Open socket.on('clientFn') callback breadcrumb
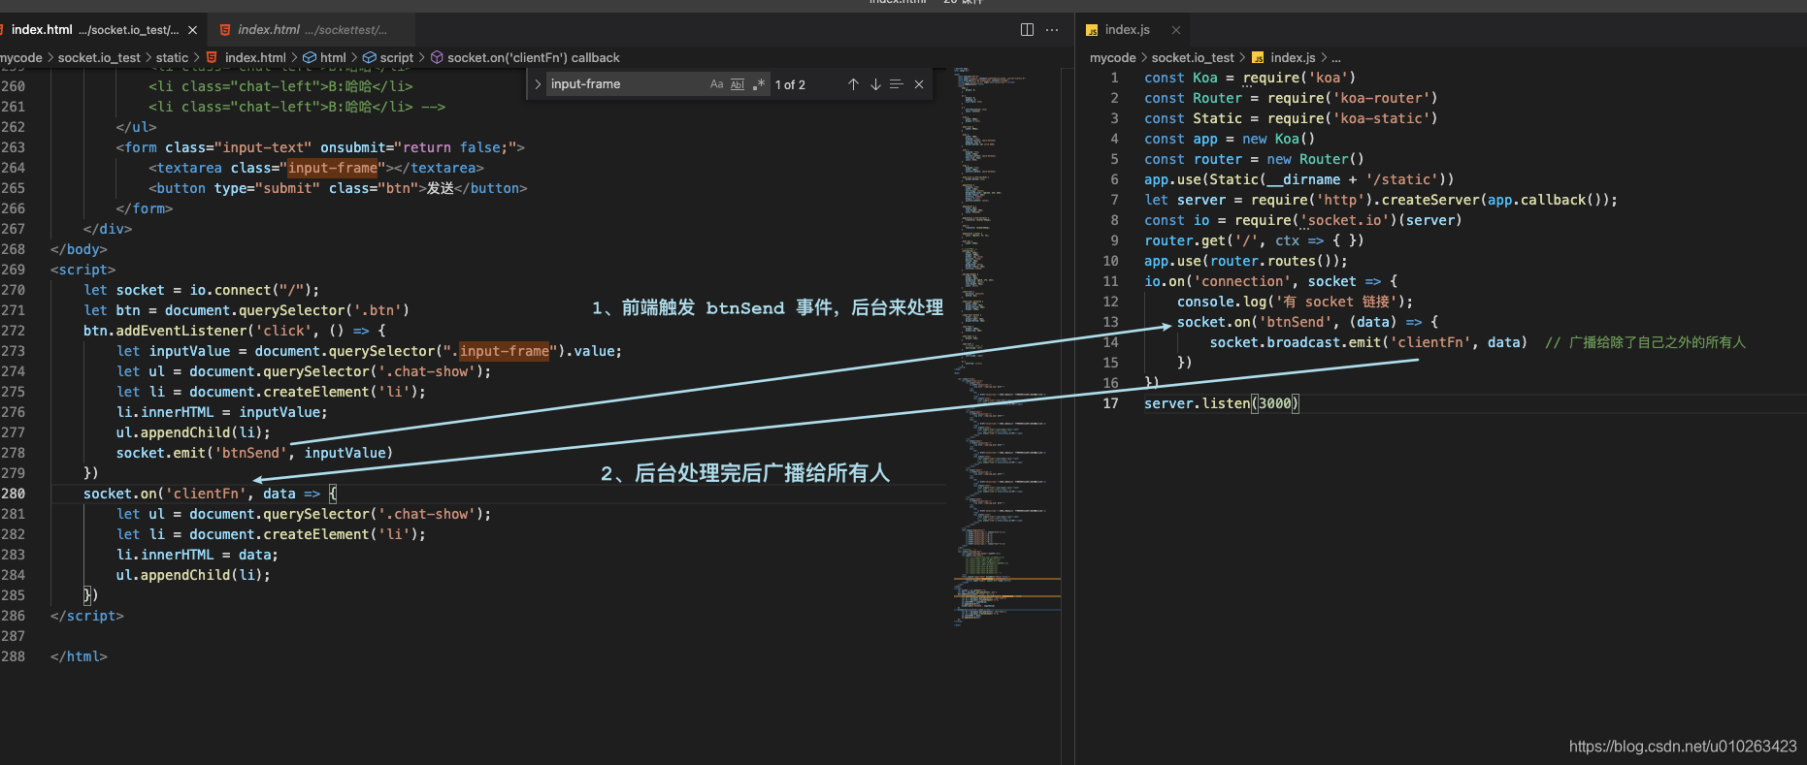Image resolution: width=1807 pixels, height=765 pixels. click(533, 57)
